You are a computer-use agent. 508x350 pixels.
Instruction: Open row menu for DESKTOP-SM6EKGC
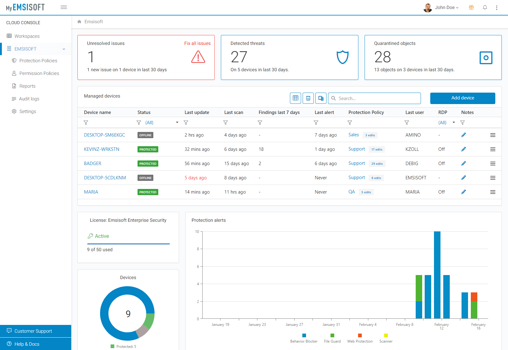coord(493,135)
